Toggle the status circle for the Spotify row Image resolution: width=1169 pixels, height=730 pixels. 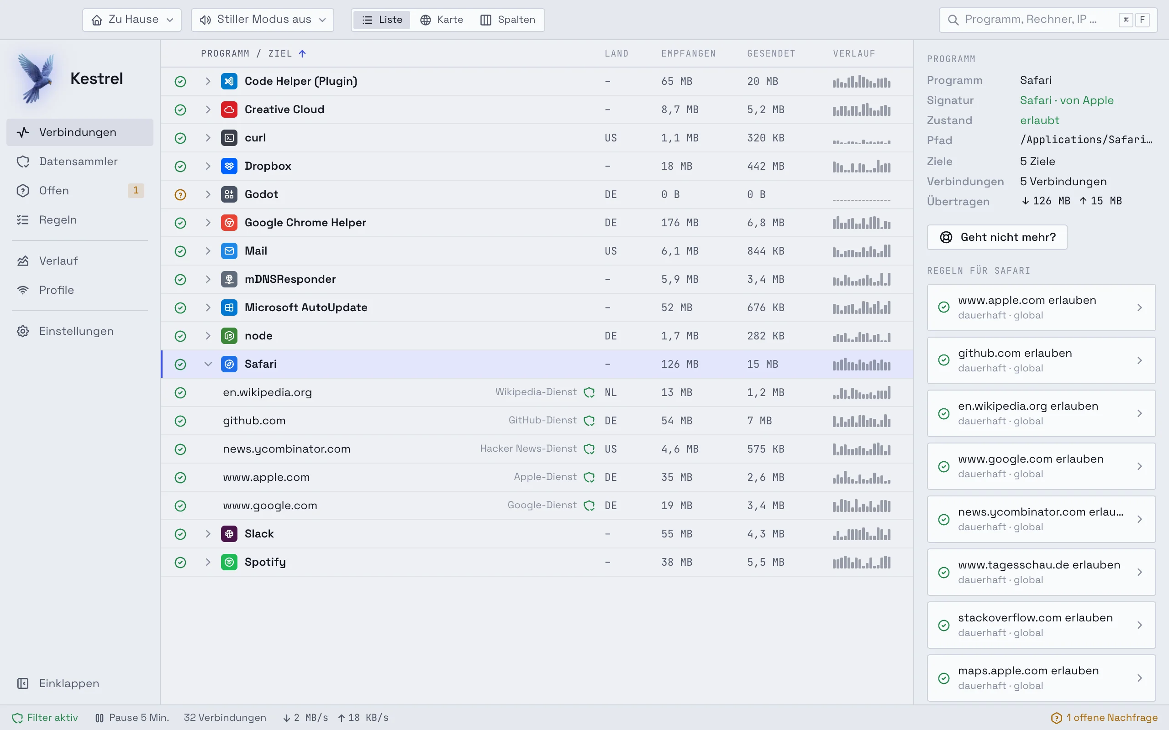[180, 563]
